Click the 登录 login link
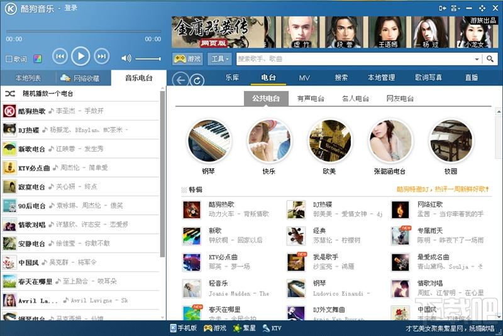The width and height of the screenshot is (503, 336). point(70,8)
